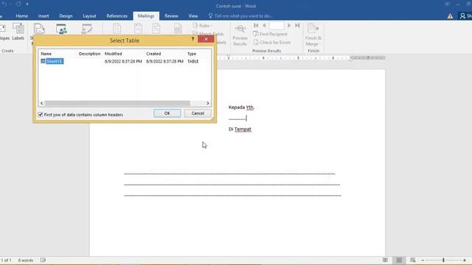Click OK in Select Table dialog
This screenshot has height=265, width=472.
coord(167,113)
